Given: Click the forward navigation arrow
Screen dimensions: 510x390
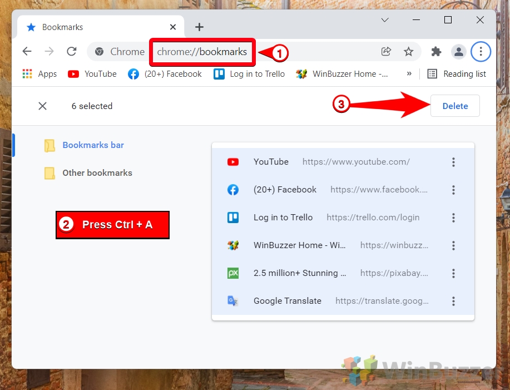Looking at the screenshot, I should (49, 51).
